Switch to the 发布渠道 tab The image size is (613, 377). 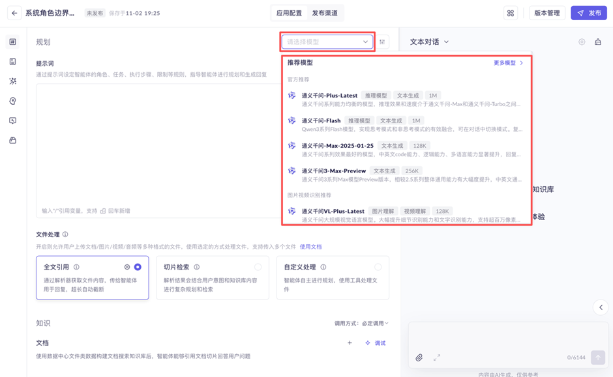coord(325,13)
